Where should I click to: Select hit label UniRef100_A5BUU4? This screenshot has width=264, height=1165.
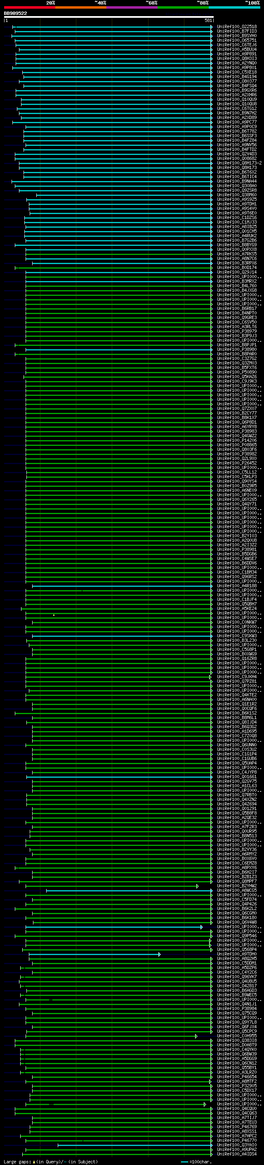coord(236,49)
